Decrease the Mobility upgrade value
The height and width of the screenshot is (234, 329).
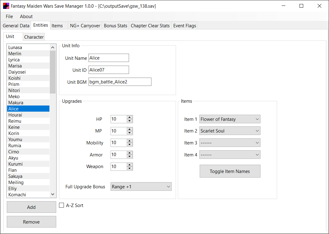(130, 144)
